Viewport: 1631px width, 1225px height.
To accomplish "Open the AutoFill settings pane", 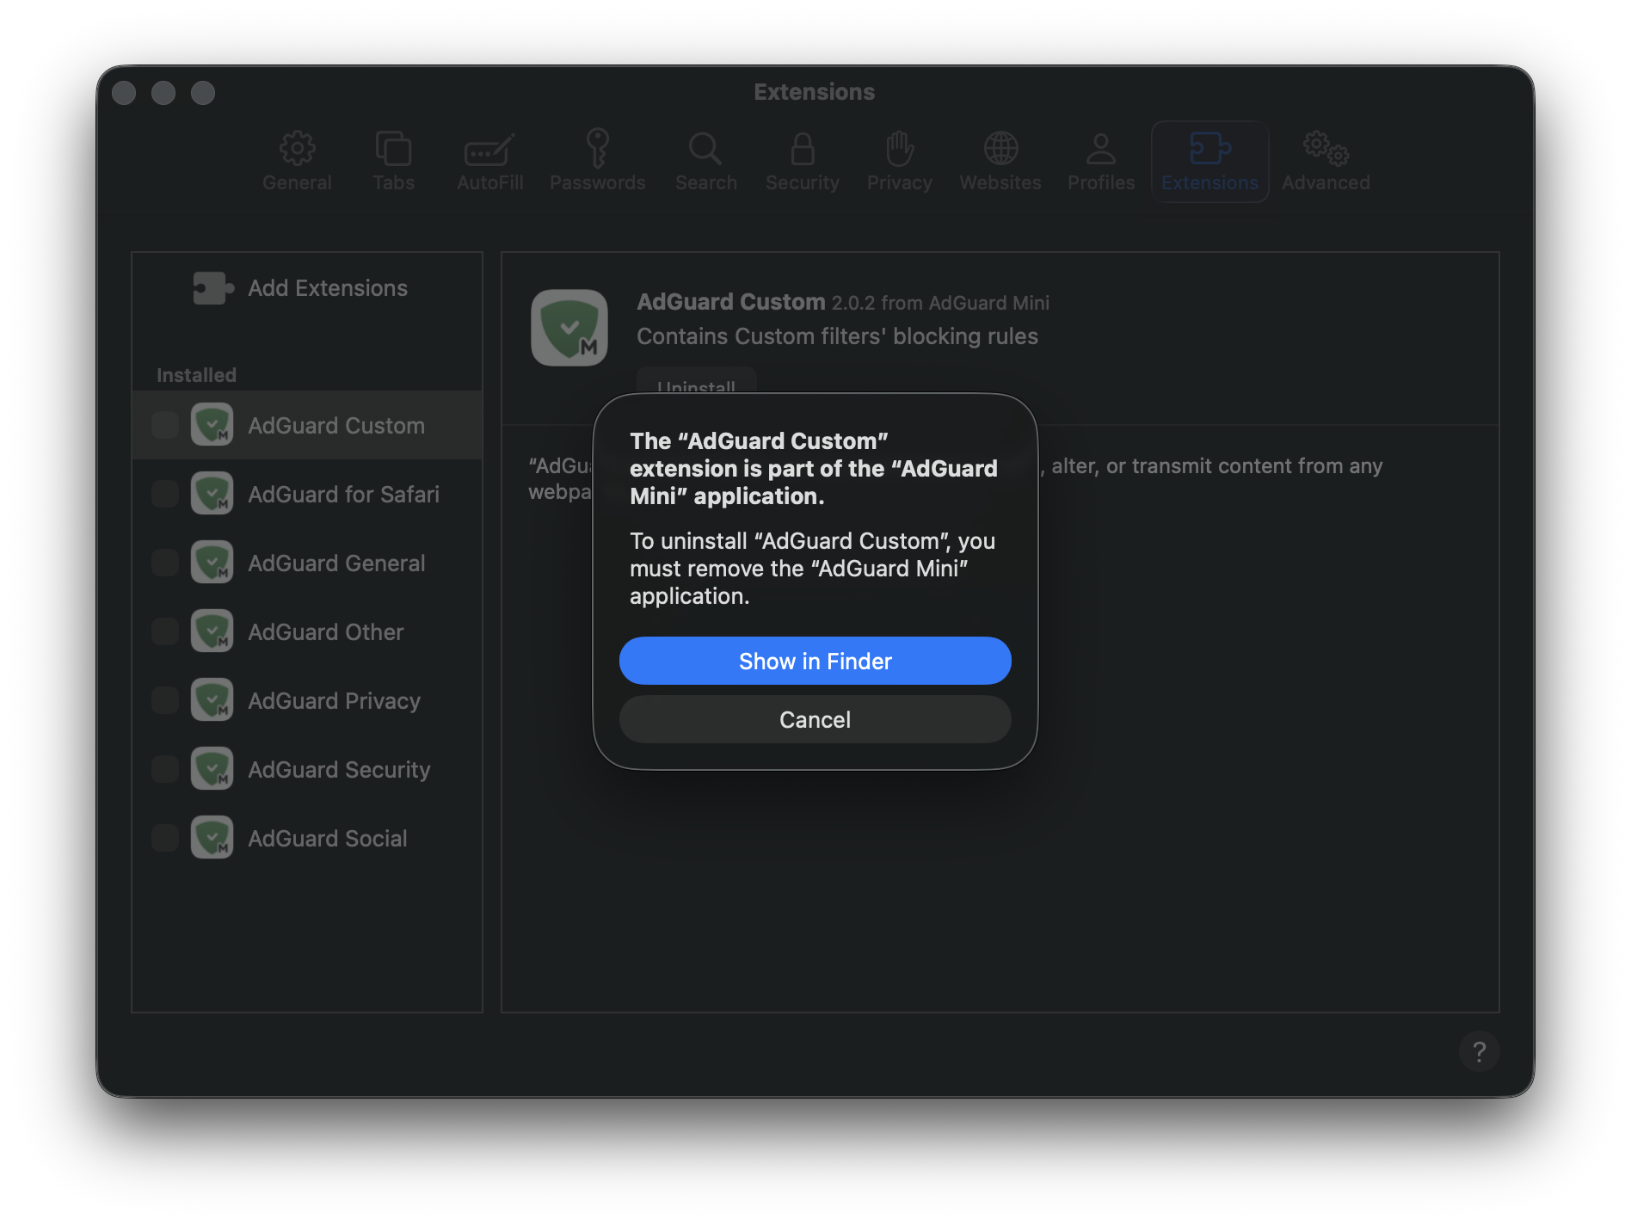I will [489, 161].
